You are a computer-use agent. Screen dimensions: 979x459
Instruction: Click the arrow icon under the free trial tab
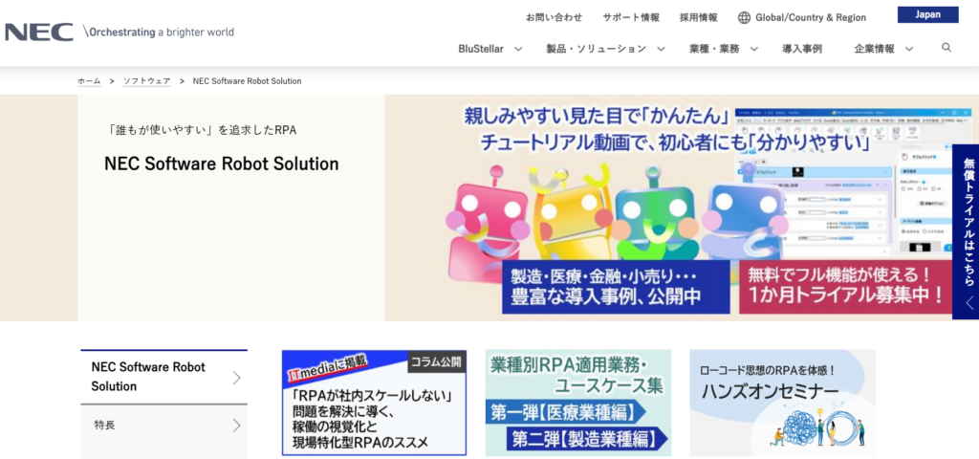click(969, 303)
